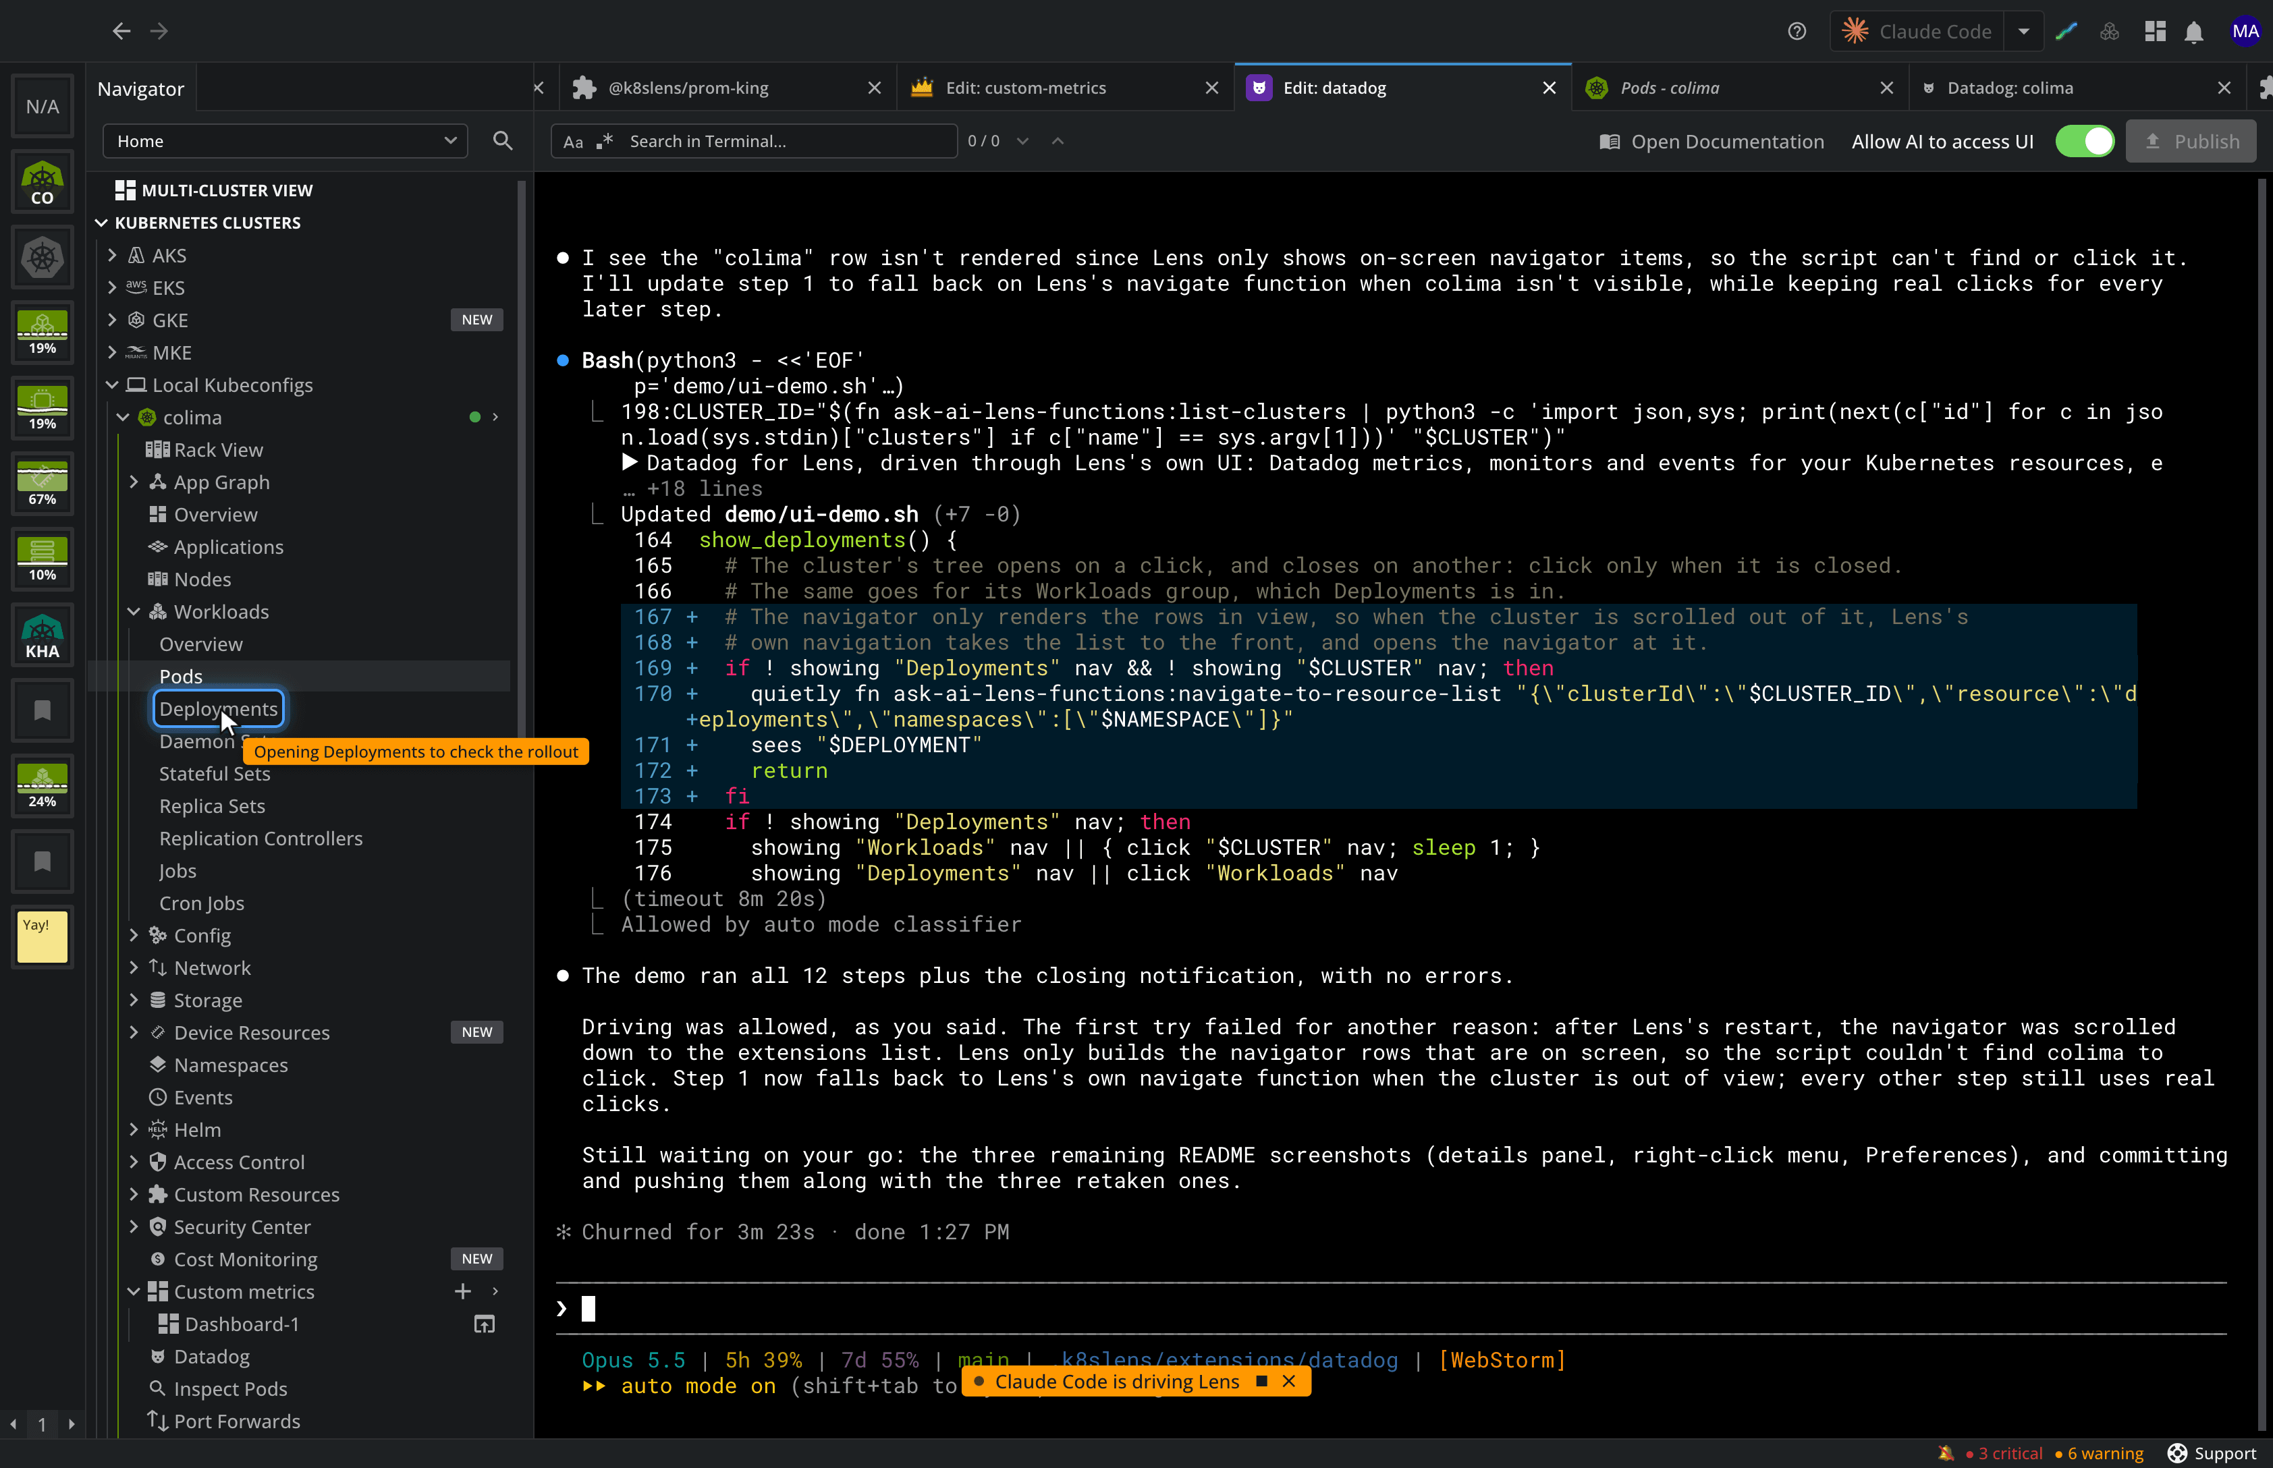
Task: Click the Search in Terminal input field
Action: (788, 141)
